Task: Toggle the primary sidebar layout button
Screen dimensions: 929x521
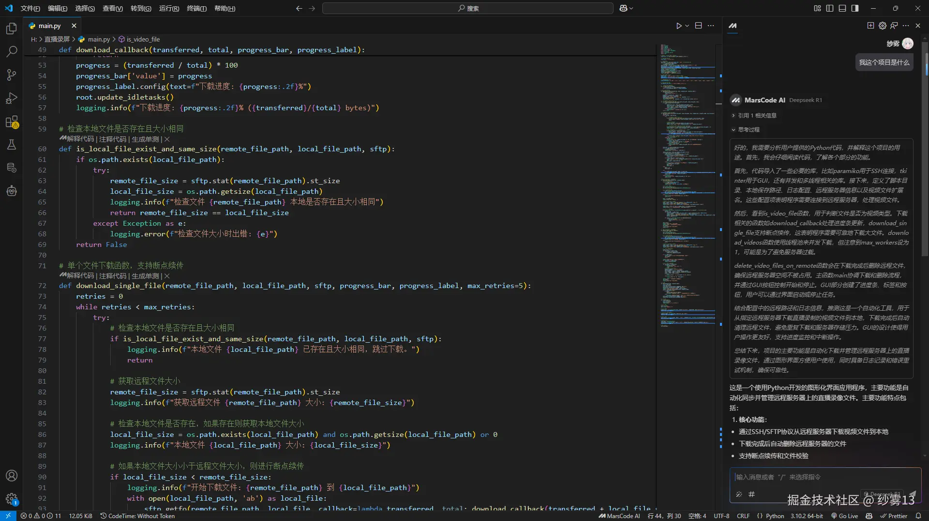Action: [x=830, y=8]
